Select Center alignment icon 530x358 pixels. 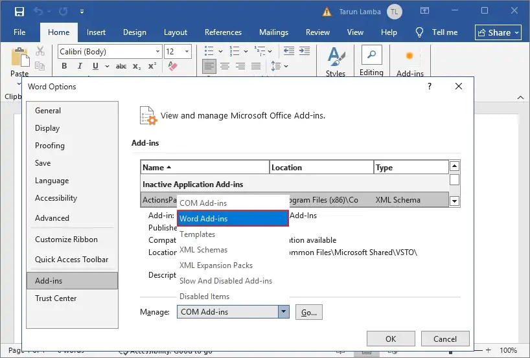tap(225, 66)
